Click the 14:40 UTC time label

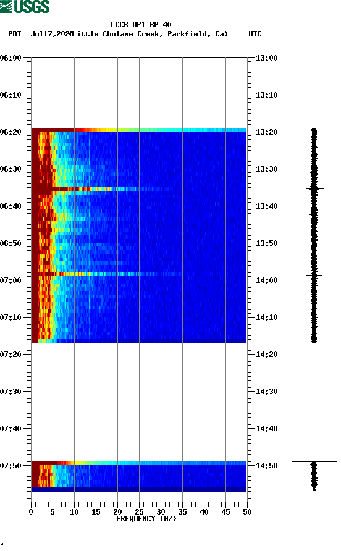266,428
